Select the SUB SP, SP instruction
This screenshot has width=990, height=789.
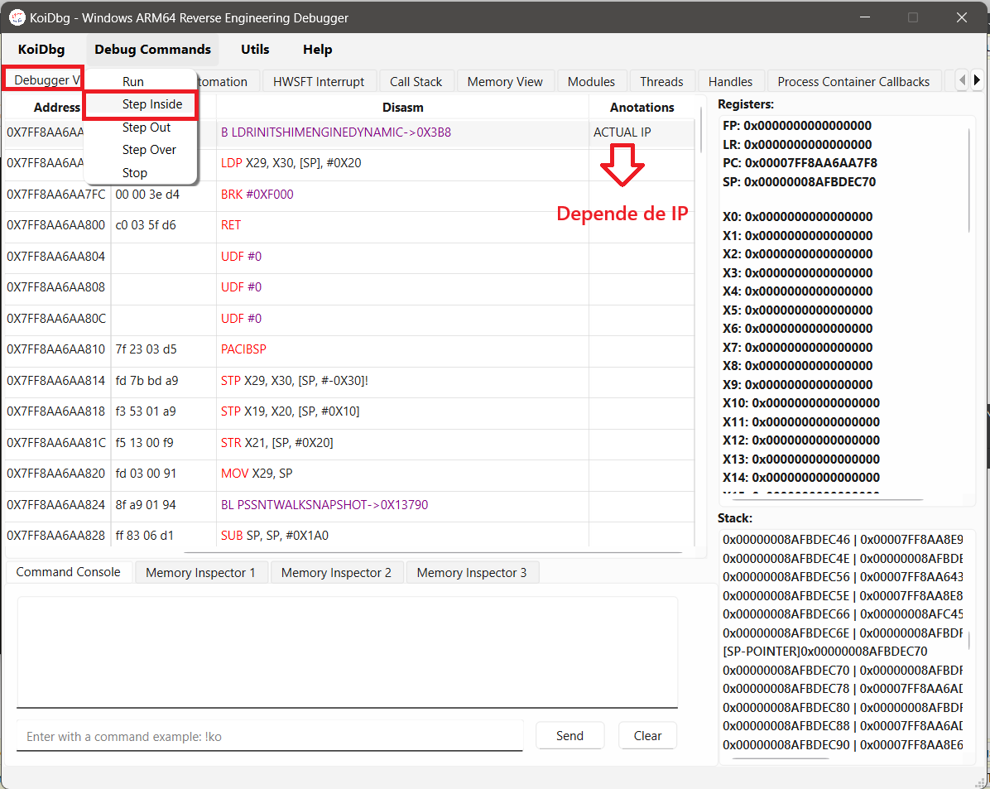tap(349, 535)
